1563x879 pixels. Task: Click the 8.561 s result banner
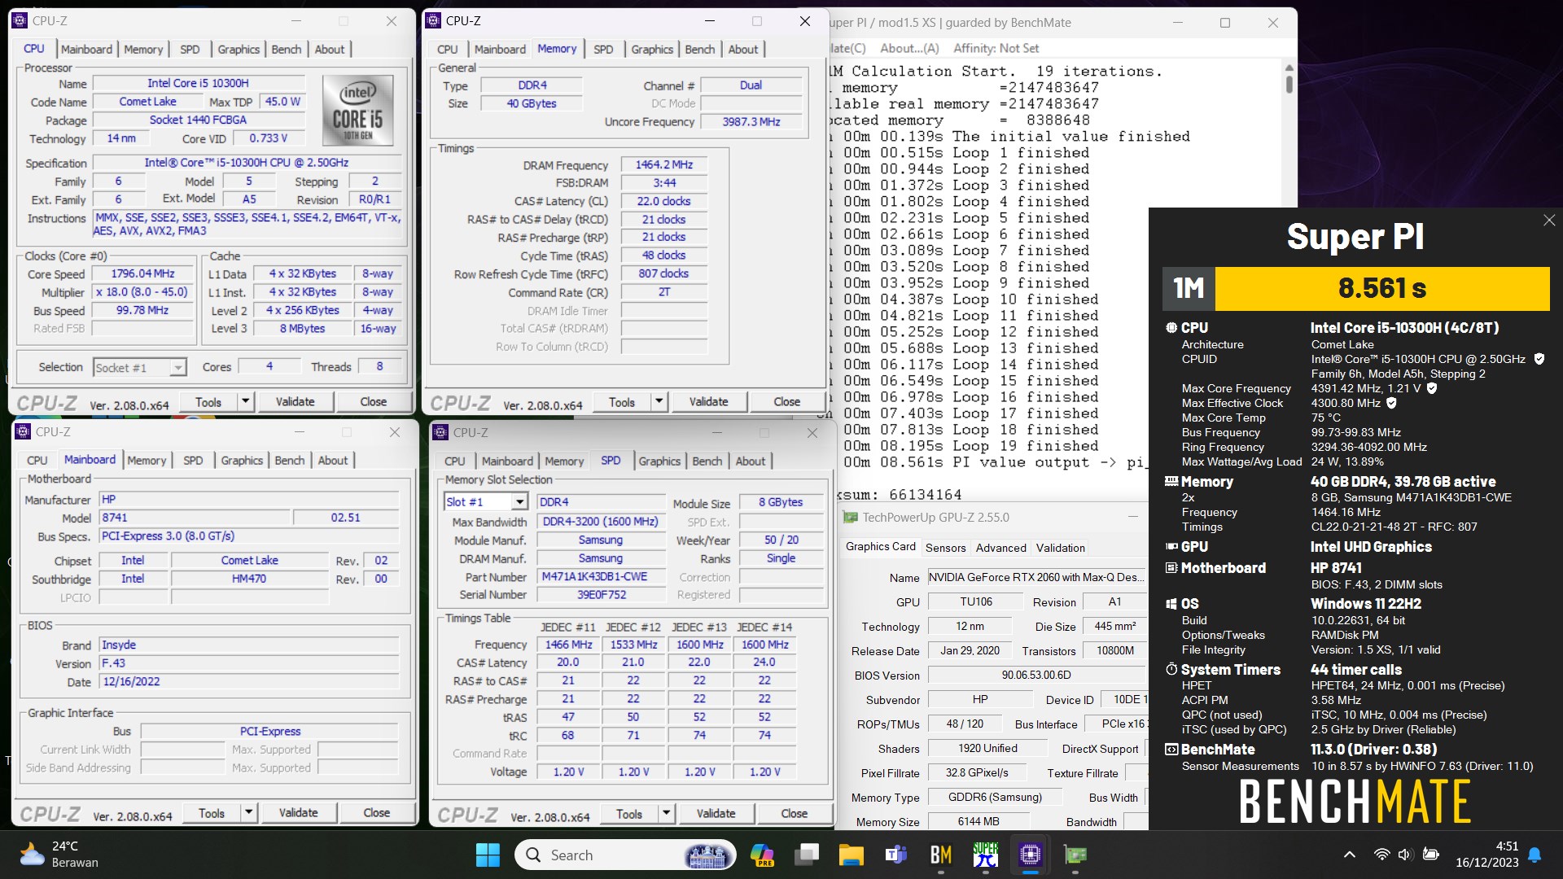[x=1382, y=288]
